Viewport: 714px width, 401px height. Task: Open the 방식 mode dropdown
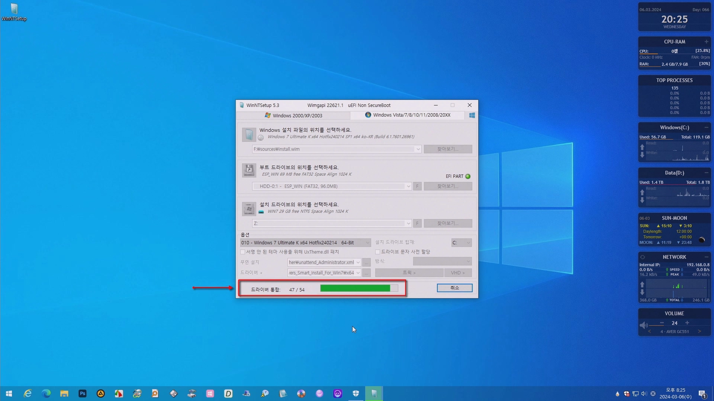[x=442, y=261]
